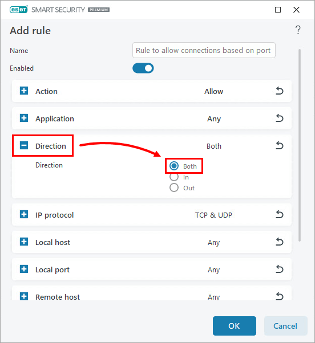Reset the Local host setting to default

click(279, 242)
